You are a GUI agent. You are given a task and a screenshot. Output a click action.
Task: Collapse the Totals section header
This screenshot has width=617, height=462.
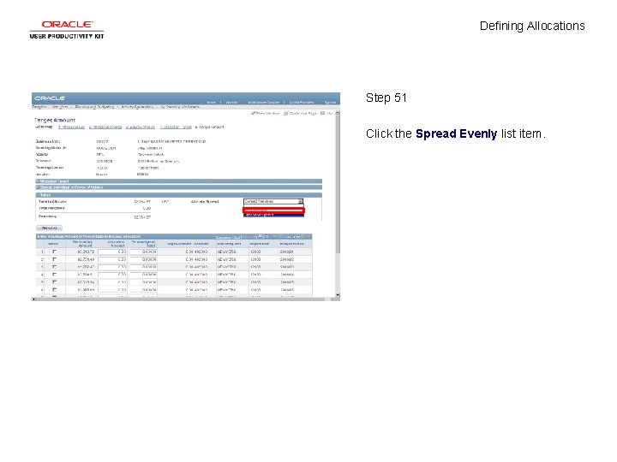[x=179, y=195]
